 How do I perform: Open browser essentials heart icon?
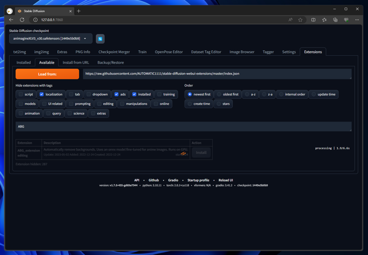[346, 20]
